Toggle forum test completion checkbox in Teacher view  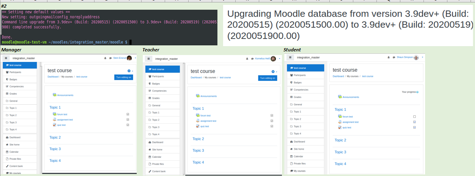pyautogui.click(x=272, y=116)
